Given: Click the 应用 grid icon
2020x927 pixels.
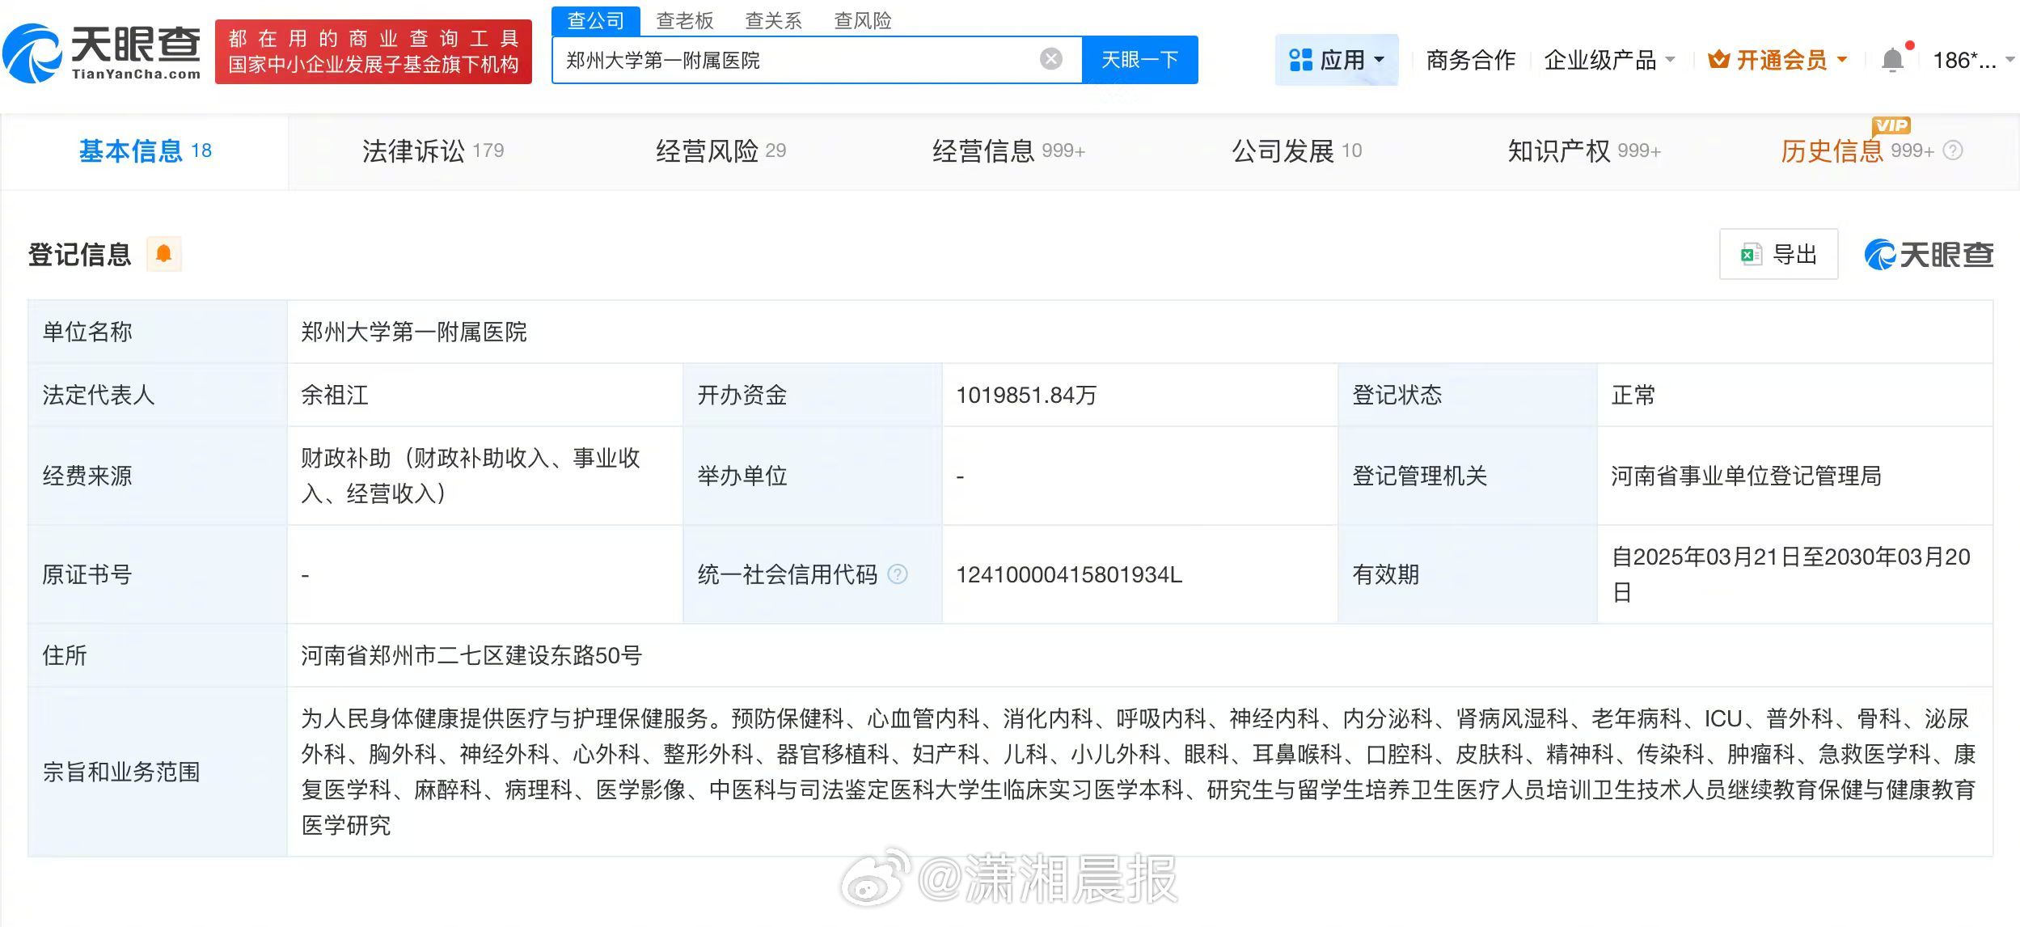Looking at the screenshot, I should coord(1300,60).
